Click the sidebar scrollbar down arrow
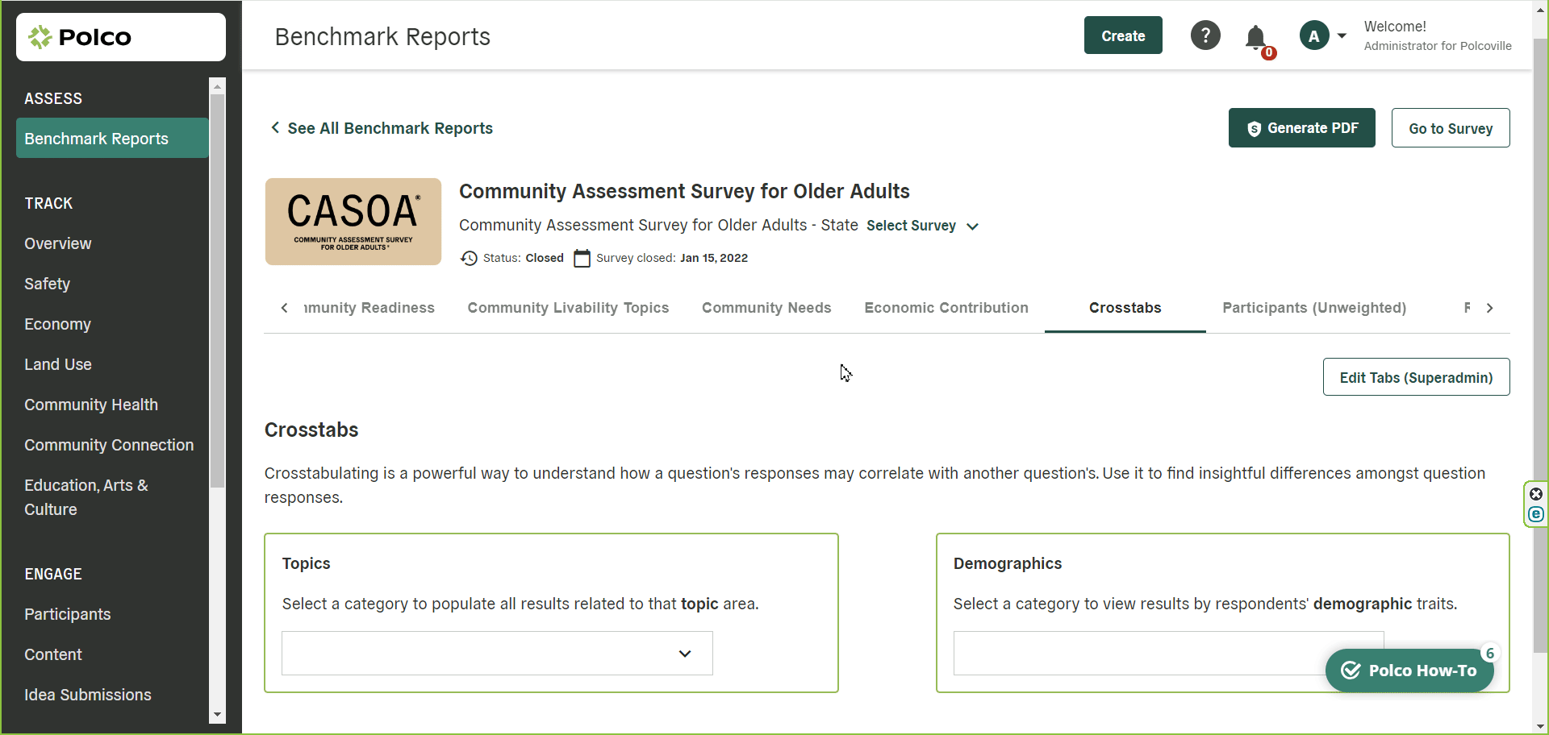 217,715
